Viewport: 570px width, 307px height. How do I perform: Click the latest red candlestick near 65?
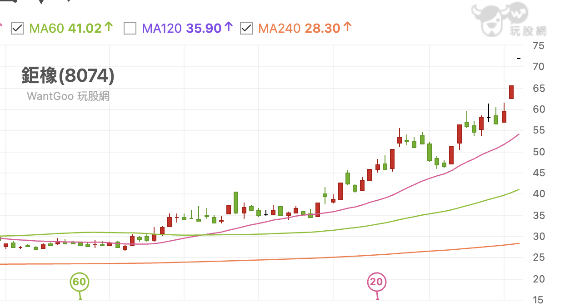[x=511, y=92]
